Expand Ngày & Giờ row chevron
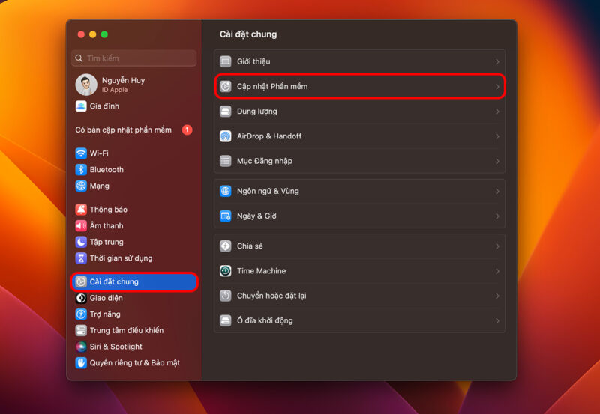This screenshot has height=414, width=600. [497, 216]
